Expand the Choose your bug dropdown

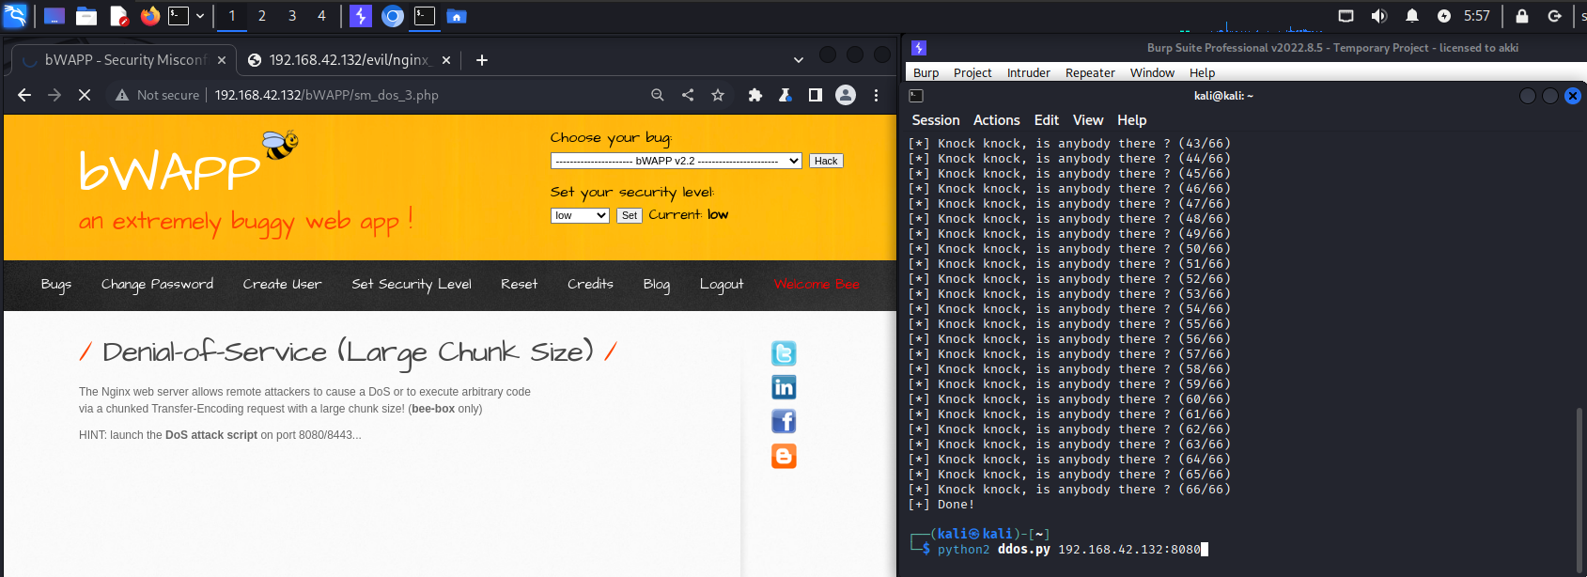[676, 161]
